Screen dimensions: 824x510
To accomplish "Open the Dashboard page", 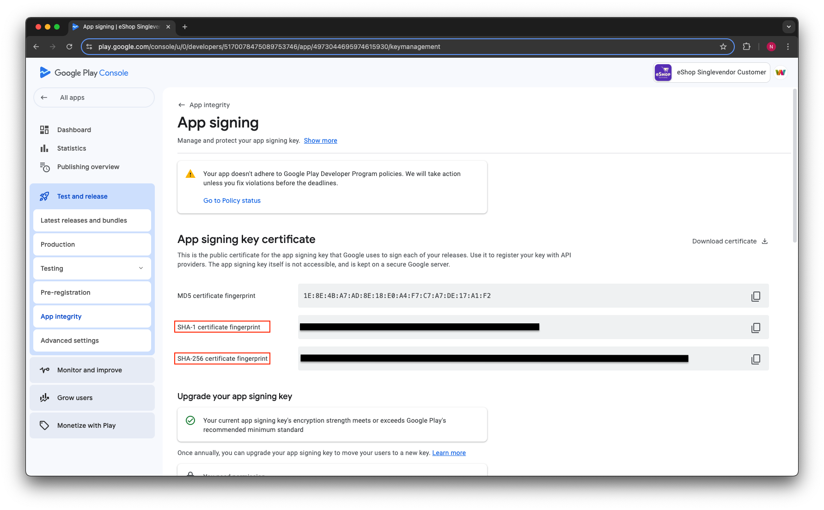I will 74,130.
